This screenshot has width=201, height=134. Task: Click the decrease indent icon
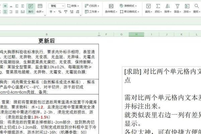point(17,6)
